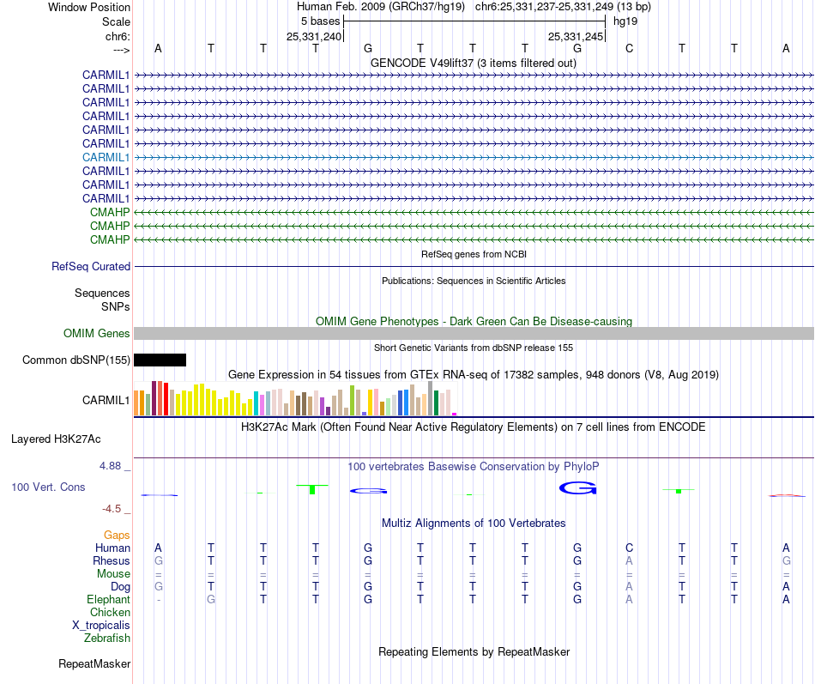Viewport: 815px width, 684px height.
Task: Open the Multiz Alignments of 100 Vertebrates title
Action: coord(474,524)
